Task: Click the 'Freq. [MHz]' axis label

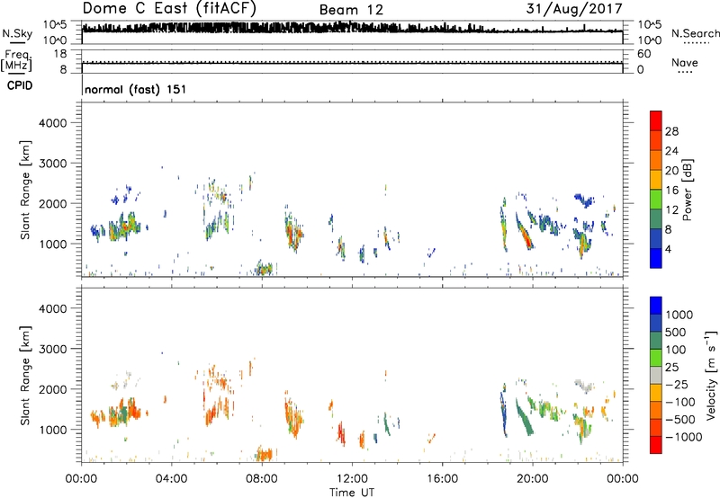Action: pyautogui.click(x=16, y=61)
